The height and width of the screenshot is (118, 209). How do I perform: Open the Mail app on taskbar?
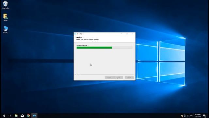point(22,116)
